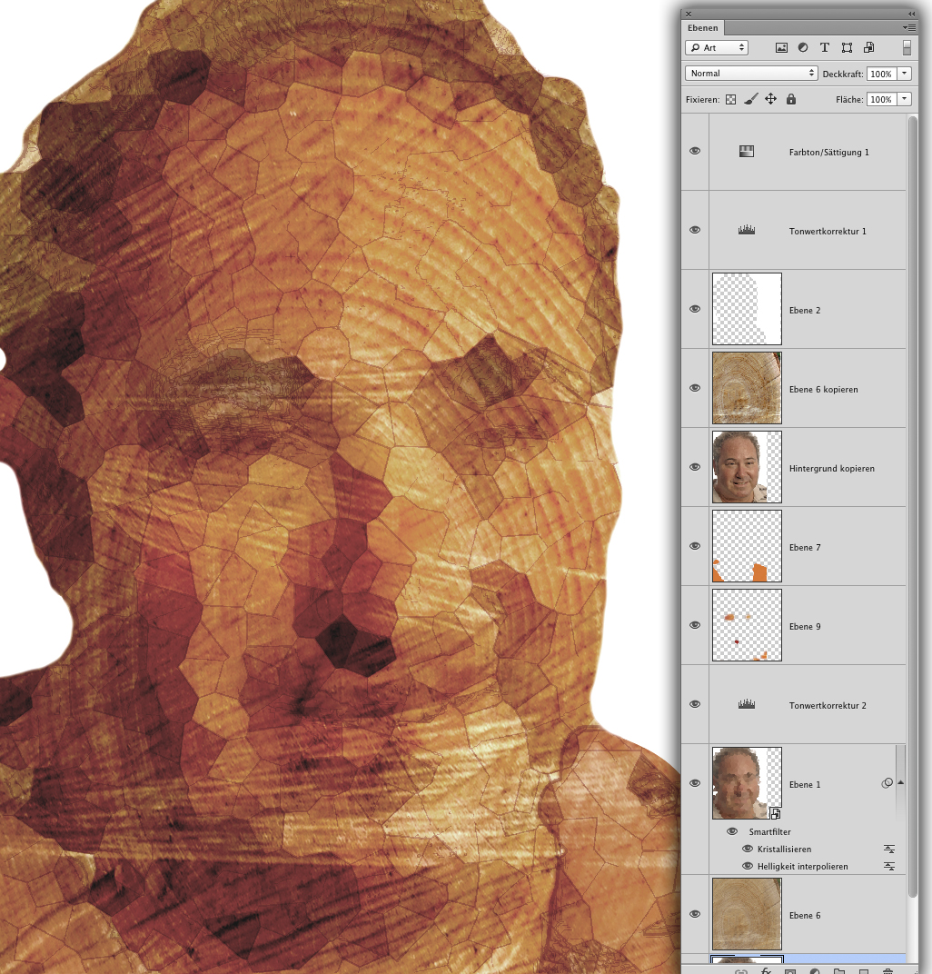Click Tonwertkorrektur 1 levels histogram icon
The image size is (932, 974).
747,231
